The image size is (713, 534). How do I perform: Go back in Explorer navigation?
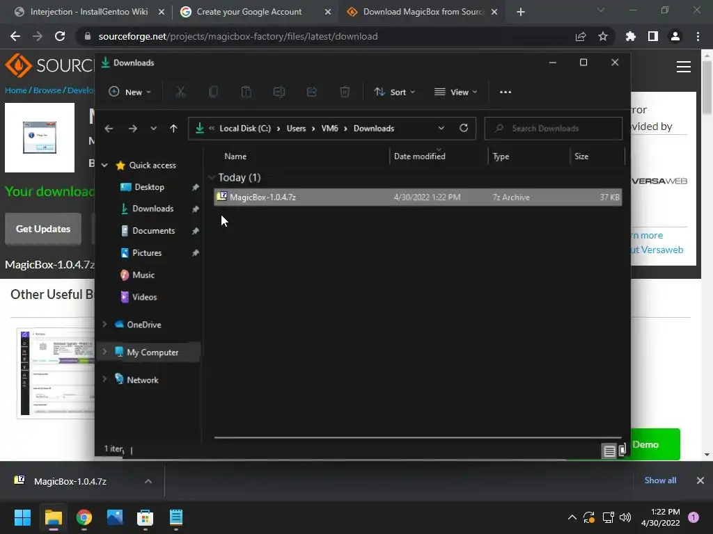click(x=109, y=129)
